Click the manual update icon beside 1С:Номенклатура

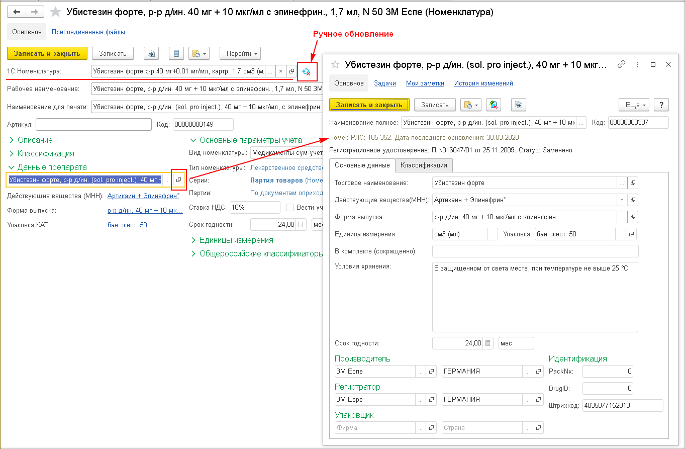click(x=307, y=72)
